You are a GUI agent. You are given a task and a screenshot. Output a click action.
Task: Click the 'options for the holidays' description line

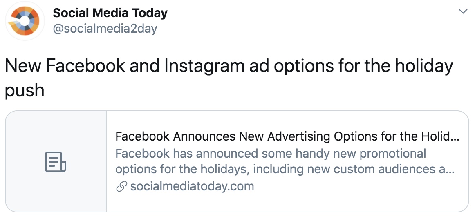pos(285,169)
